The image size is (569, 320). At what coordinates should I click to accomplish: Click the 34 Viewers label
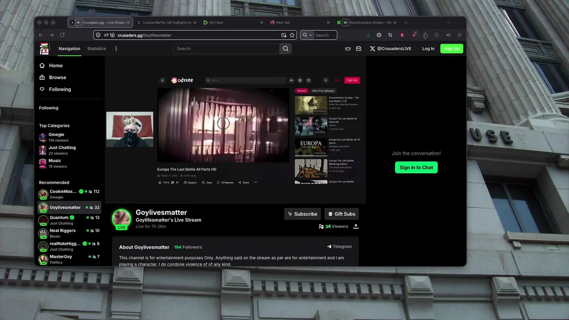click(337, 226)
